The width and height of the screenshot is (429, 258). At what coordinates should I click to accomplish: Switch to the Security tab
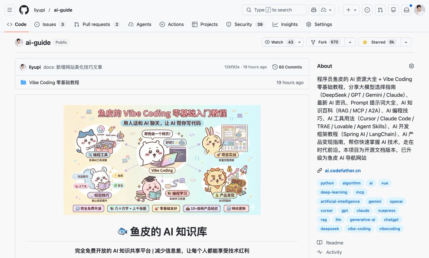[245, 24]
